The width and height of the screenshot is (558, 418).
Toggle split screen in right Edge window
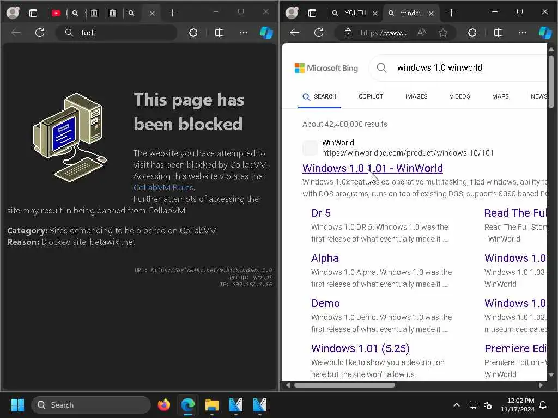[x=498, y=33]
